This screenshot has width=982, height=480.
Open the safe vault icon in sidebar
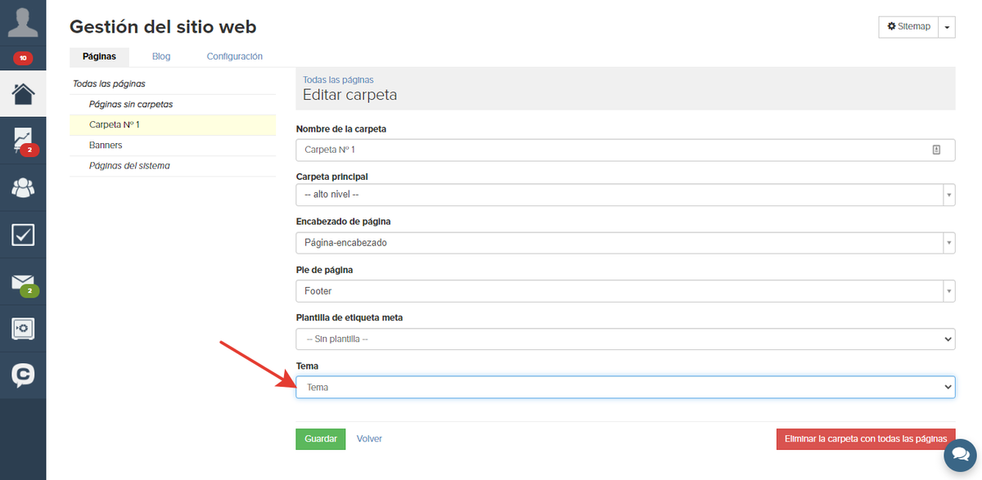point(23,329)
